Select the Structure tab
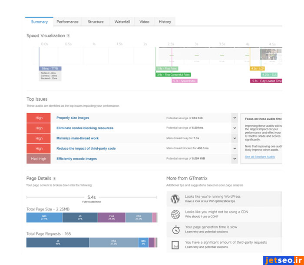Image resolution: width=304 pixels, height=265 pixels. tap(96, 22)
